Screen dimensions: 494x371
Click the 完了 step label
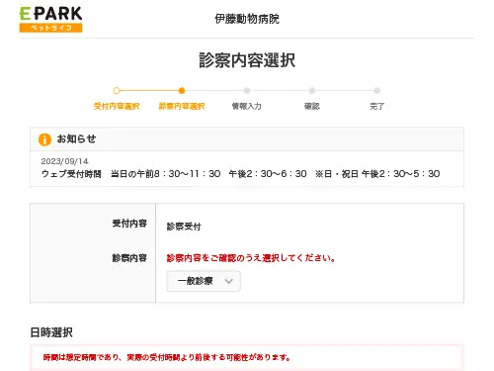[377, 106]
